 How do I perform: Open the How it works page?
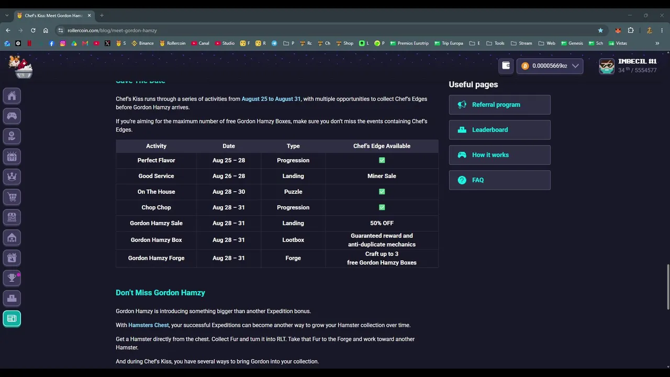499,155
